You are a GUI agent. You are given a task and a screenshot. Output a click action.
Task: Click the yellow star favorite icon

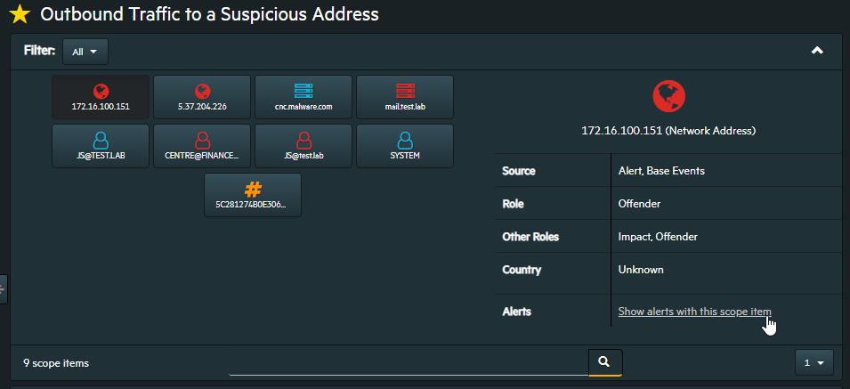19,14
